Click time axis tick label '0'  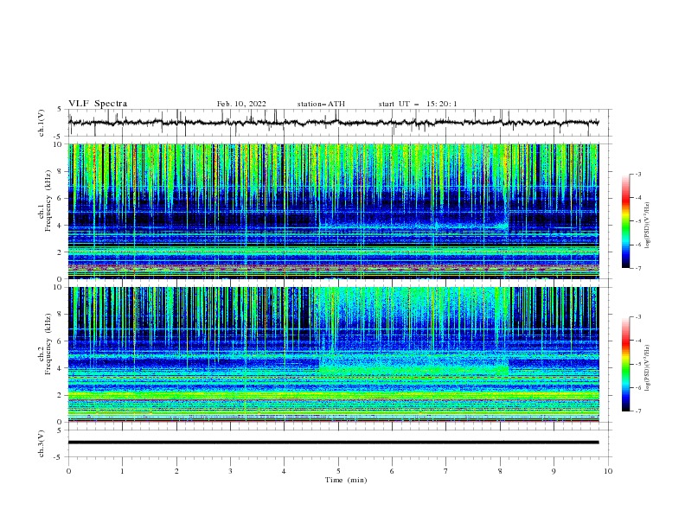68,471
